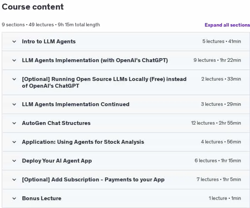Click the [Optional] Running Open Source LLMs title
Viewport: 250px width, 208px height.
click(104, 82)
